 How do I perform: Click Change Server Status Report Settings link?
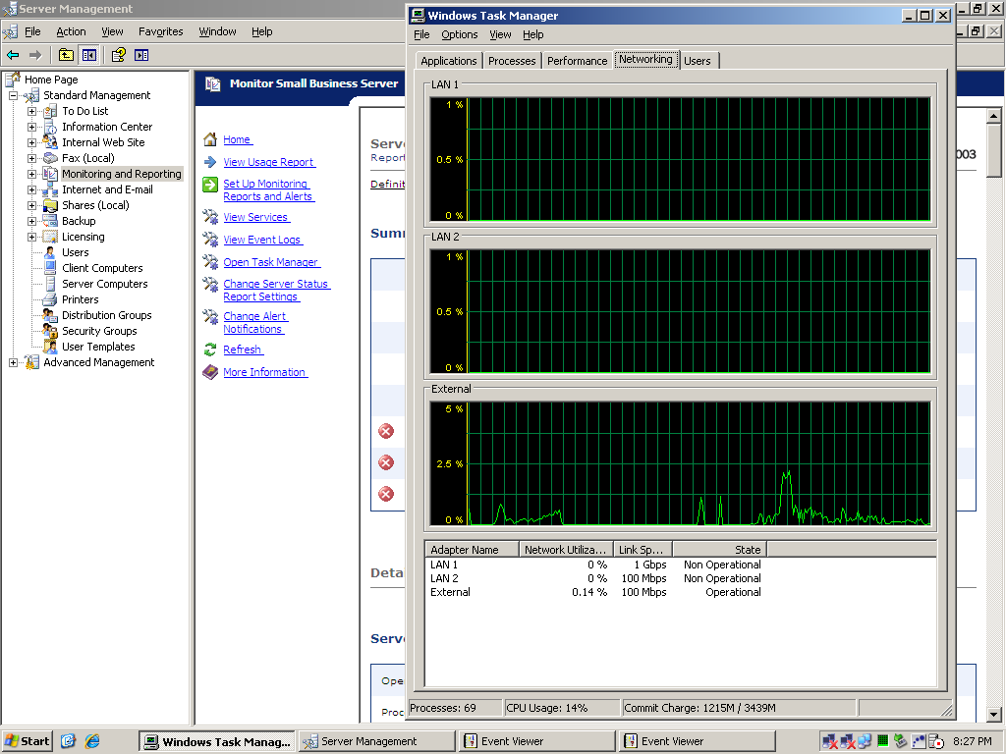click(276, 290)
